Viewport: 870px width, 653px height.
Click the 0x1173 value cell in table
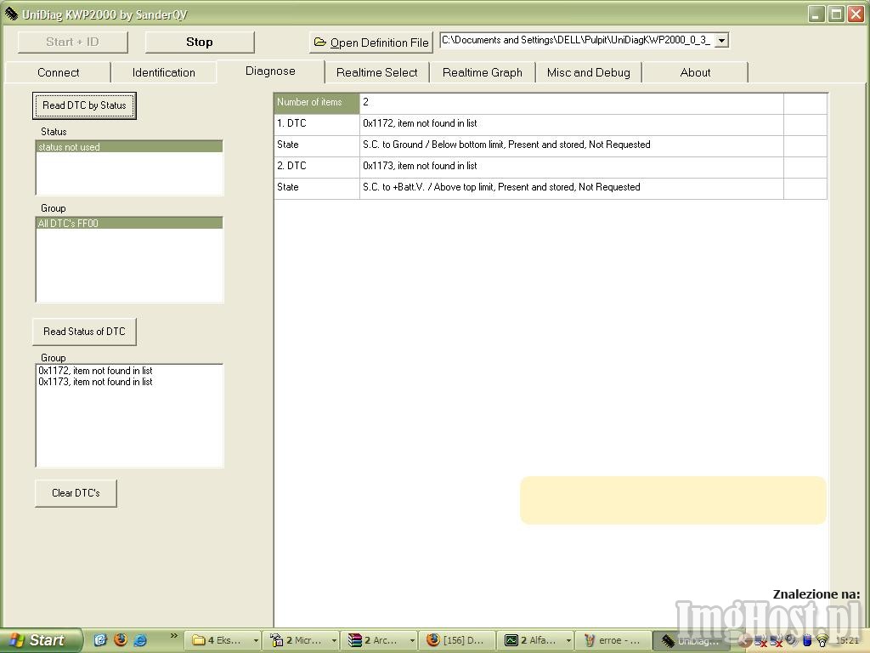click(572, 166)
